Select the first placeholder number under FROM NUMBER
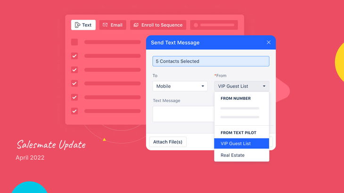Viewport: 344px width, 193px height. [x=240, y=108]
